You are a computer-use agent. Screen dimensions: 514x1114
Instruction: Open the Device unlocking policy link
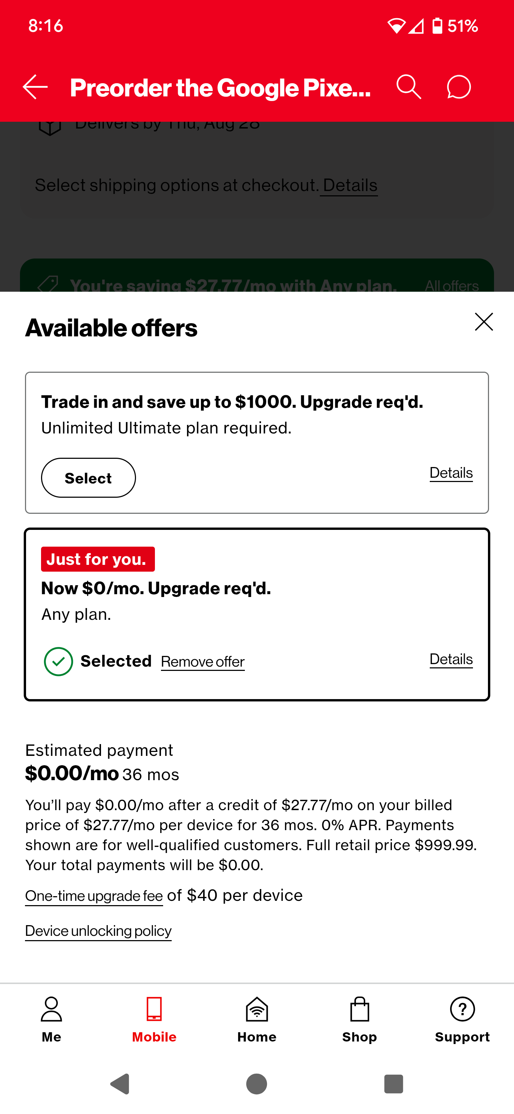[98, 930]
